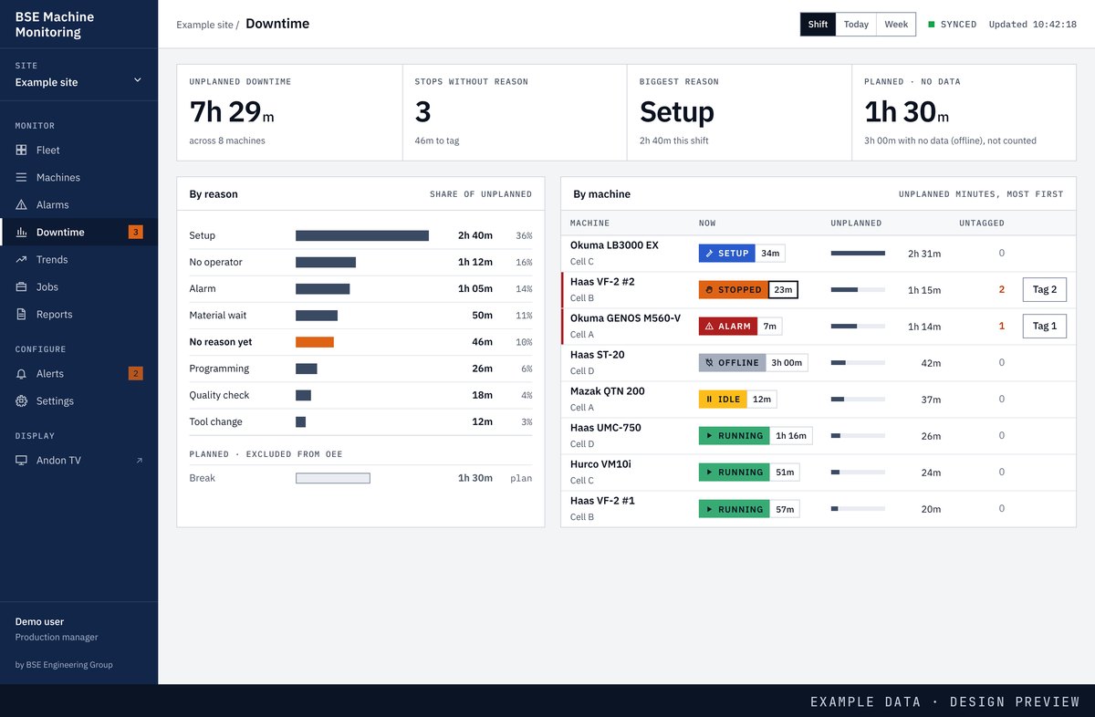
Task: Click the Fleet grid icon in the sidebar
Action: pyautogui.click(x=21, y=150)
